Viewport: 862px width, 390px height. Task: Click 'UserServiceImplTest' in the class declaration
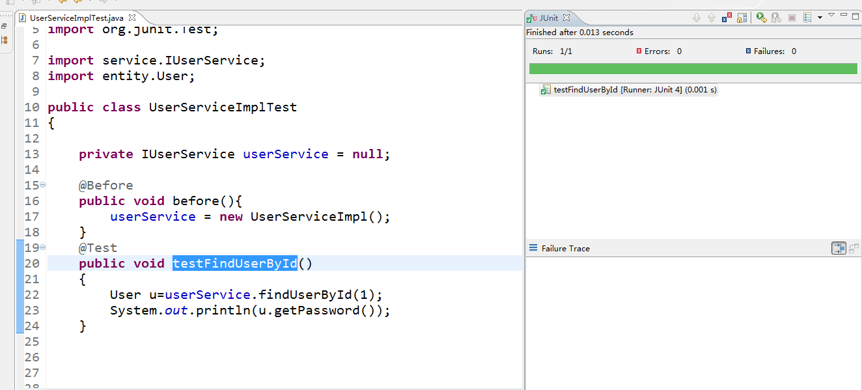pos(223,107)
